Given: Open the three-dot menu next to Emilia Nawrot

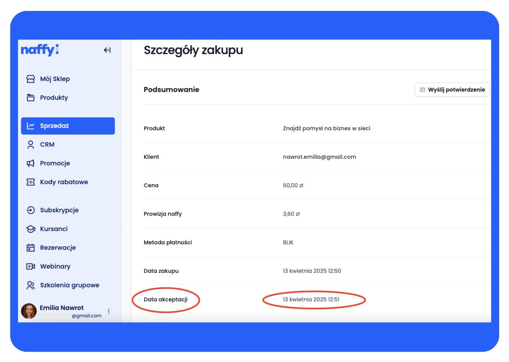Looking at the screenshot, I should [109, 311].
